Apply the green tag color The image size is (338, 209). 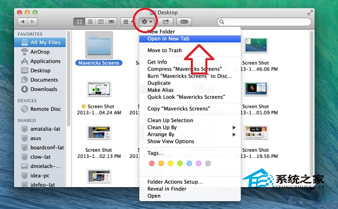tap(180, 163)
